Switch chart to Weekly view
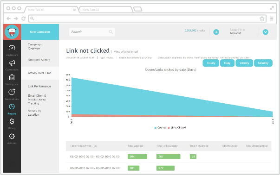The height and width of the screenshot is (175, 280). point(244,63)
